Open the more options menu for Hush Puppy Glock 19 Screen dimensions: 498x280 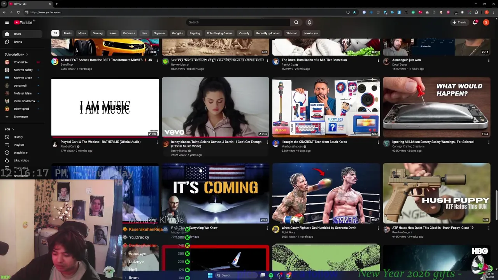tap(489, 228)
